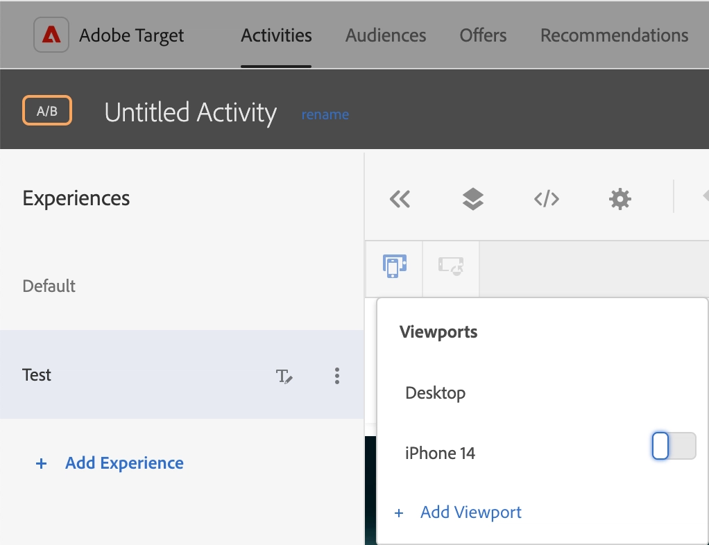Screen dimensions: 709x545
Task: Open the three-dot menu for Test experience
Action: click(337, 376)
